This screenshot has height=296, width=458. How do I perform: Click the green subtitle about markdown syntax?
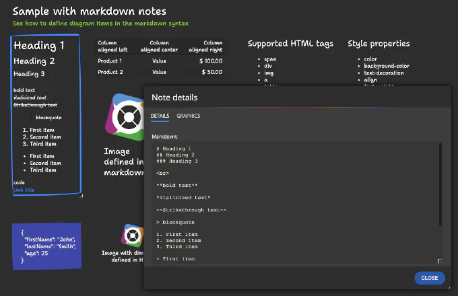[100, 24]
